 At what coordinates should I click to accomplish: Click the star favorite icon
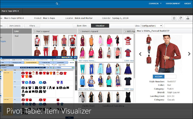point(174,18)
